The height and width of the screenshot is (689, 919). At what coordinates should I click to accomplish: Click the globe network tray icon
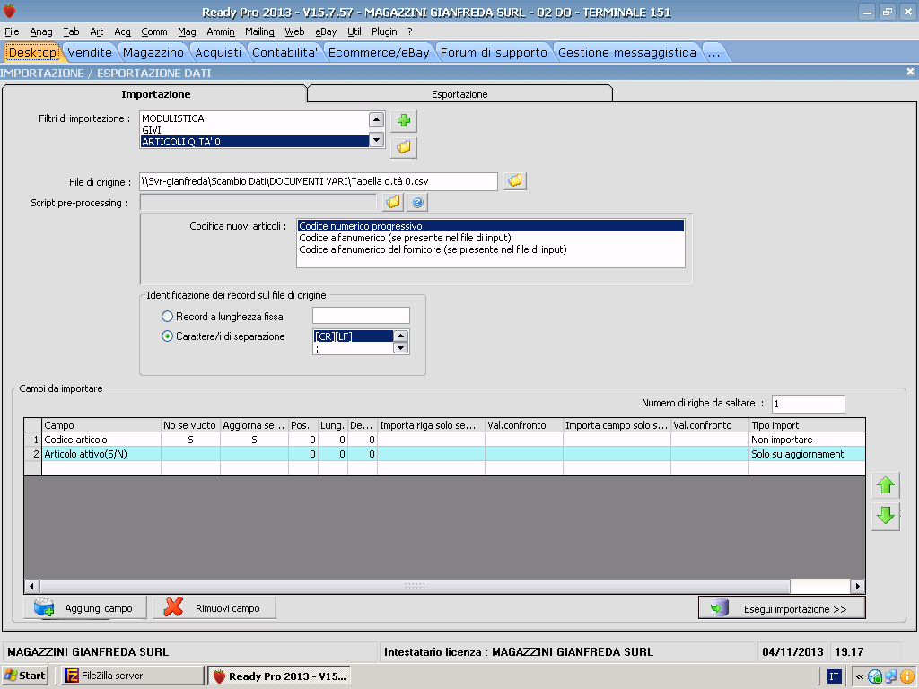[x=875, y=676]
